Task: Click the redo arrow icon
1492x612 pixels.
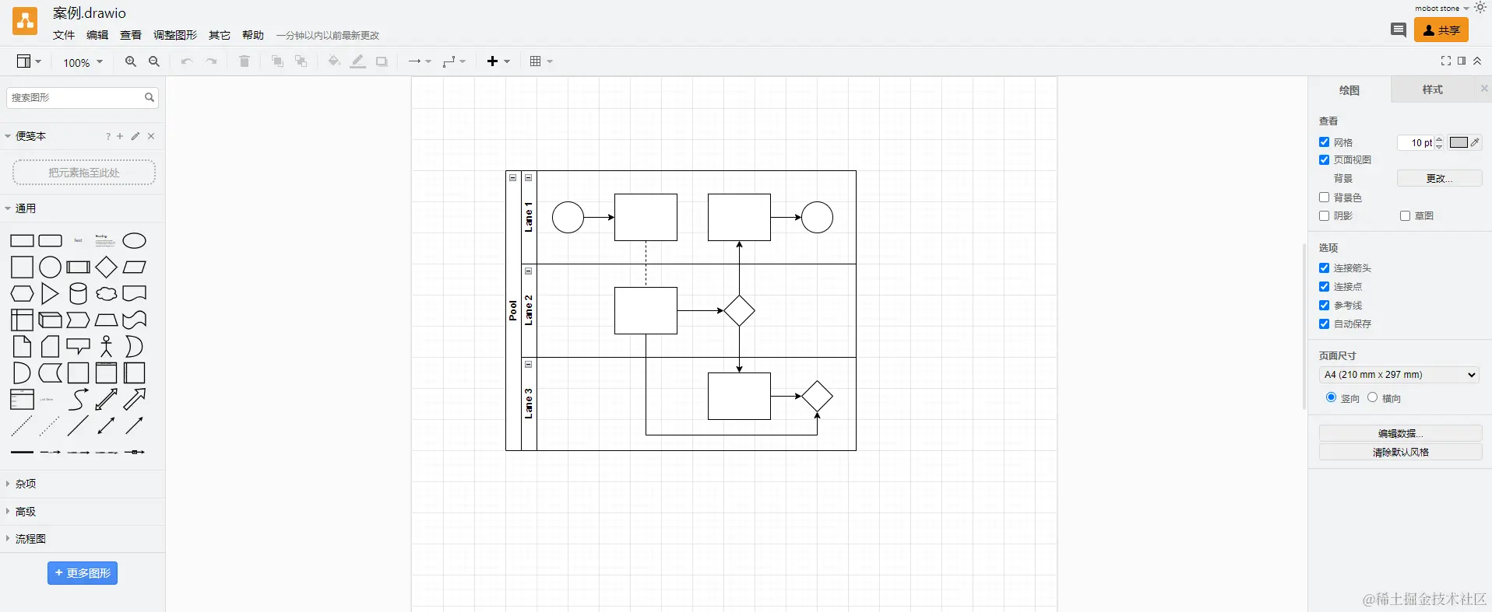Action: [211, 61]
